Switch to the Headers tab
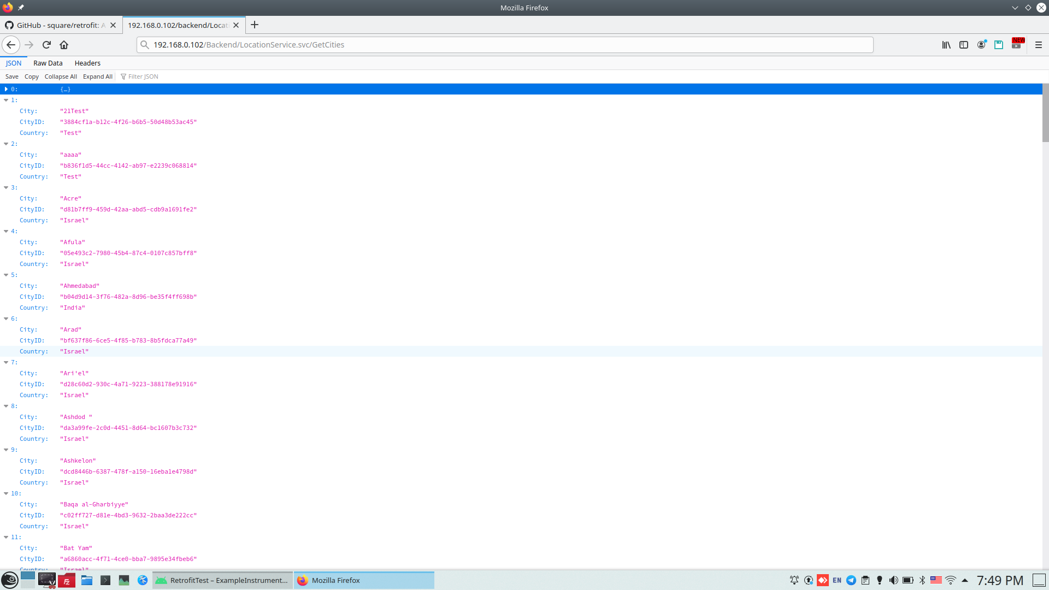 (x=87, y=63)
